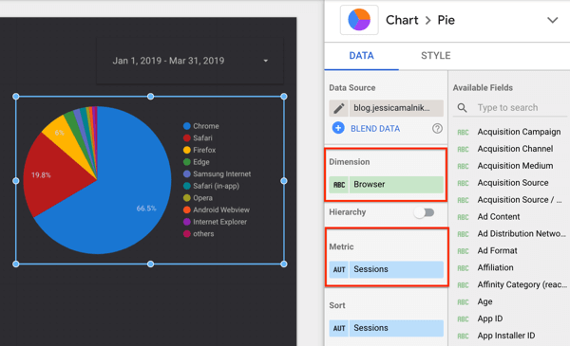Click the ABC icon beside Ad Format
570x346 pixels.
pos(463,251)
